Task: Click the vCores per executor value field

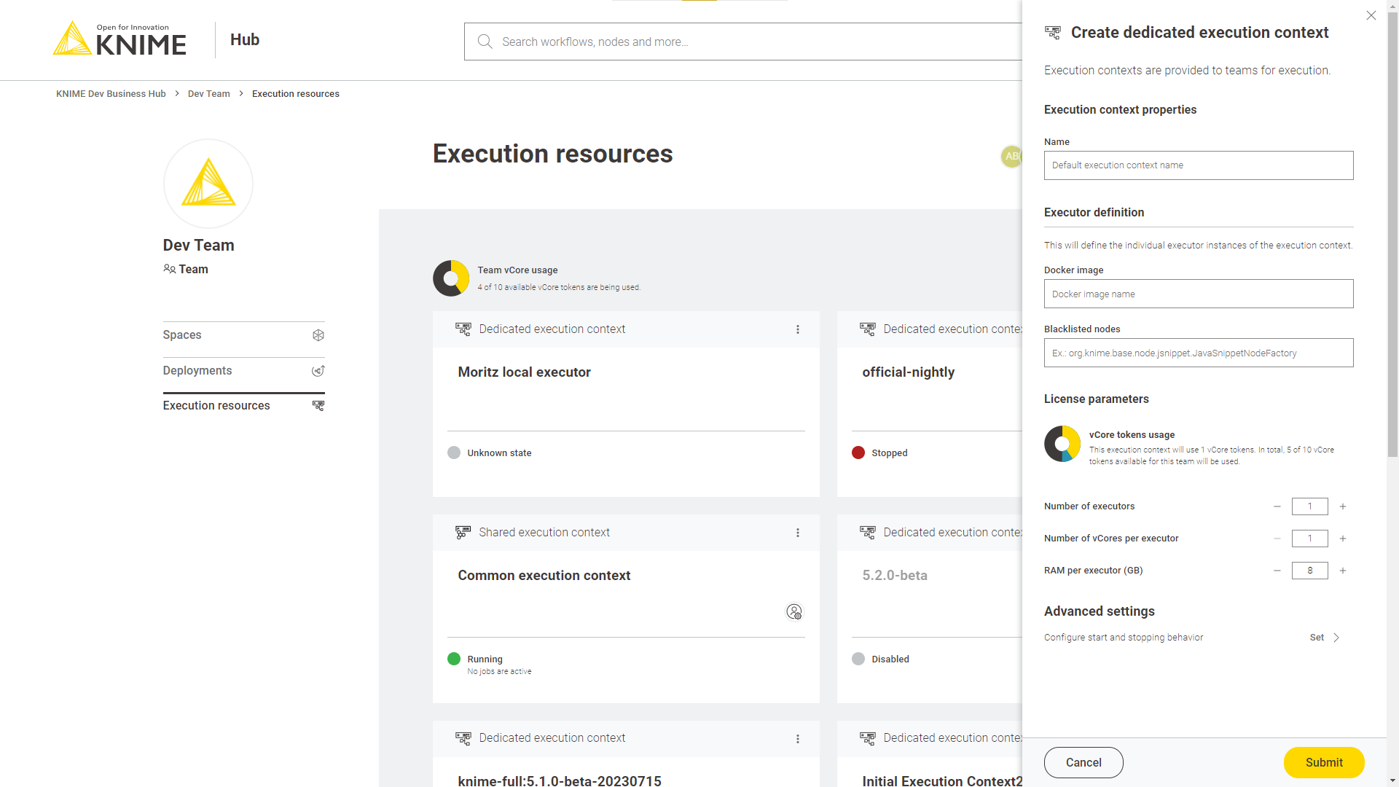Action: tap(1309, 539)
